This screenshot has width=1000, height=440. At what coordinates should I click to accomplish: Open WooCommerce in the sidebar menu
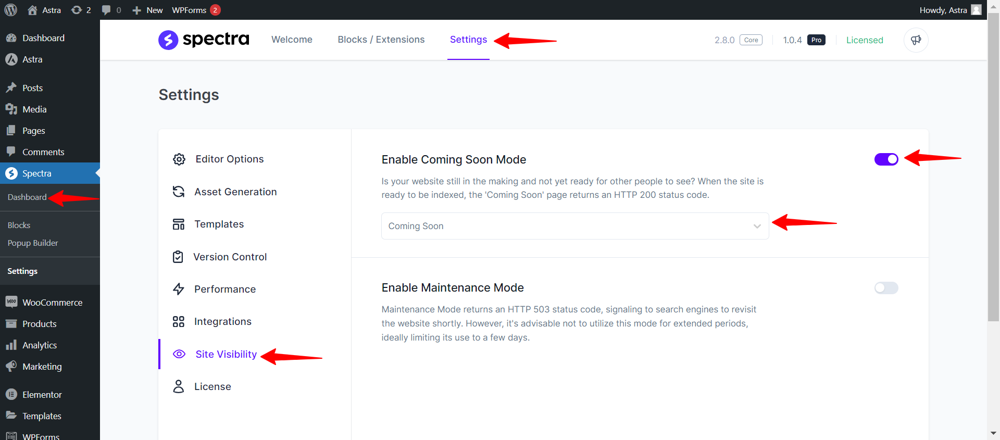coord(52,303)
